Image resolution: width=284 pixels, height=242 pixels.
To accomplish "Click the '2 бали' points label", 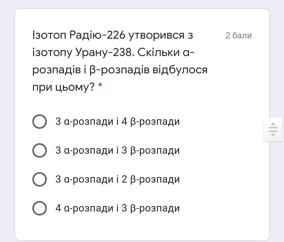I will 239,35.
